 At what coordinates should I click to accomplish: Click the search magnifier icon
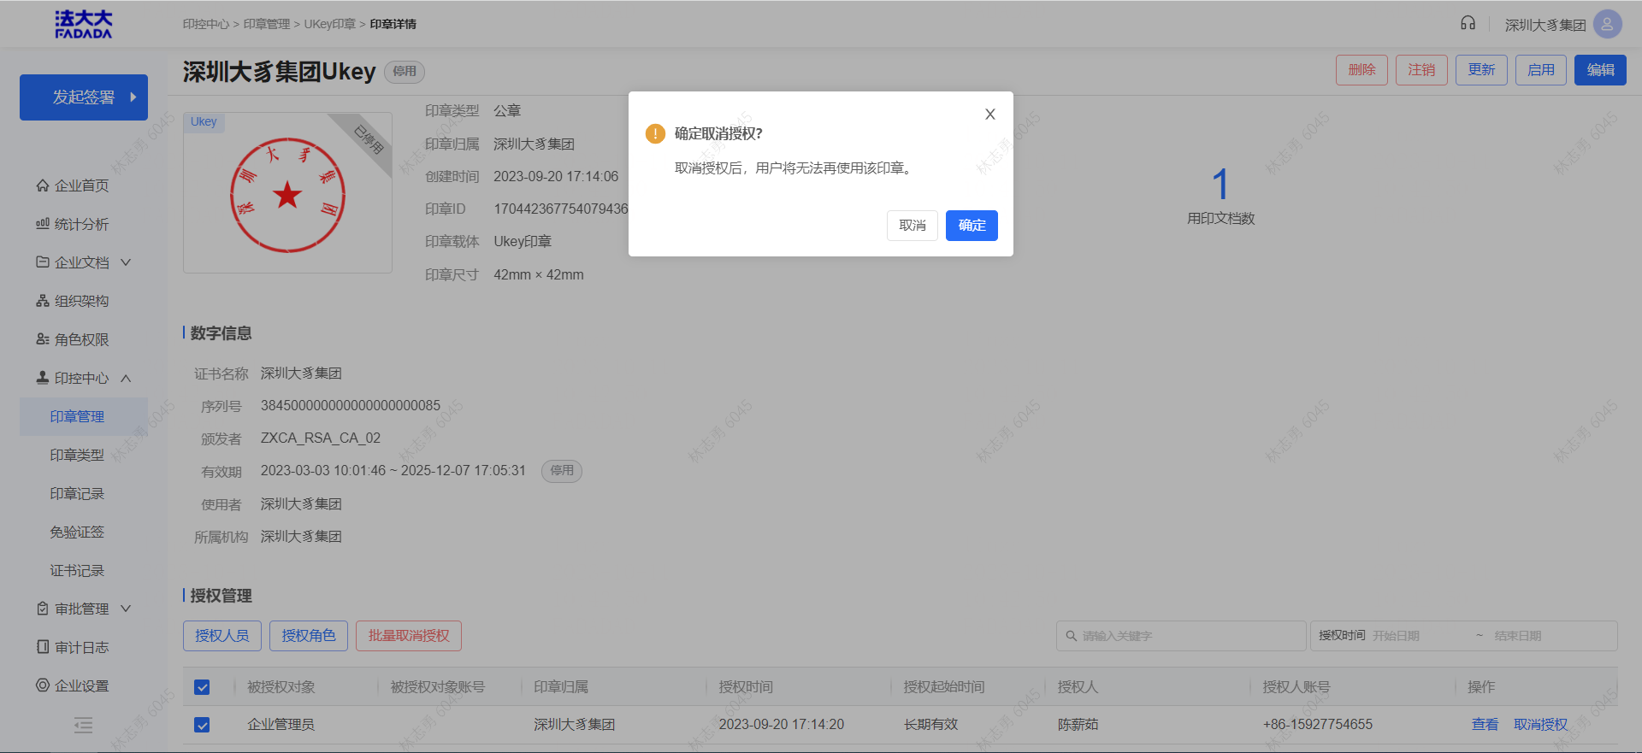(x=1071, y=636)
